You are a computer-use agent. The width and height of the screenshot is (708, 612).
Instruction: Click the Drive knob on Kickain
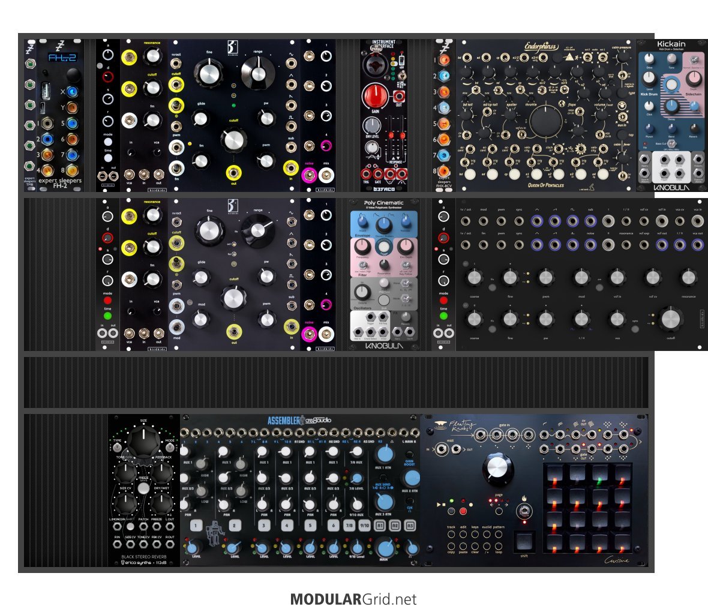649,59
